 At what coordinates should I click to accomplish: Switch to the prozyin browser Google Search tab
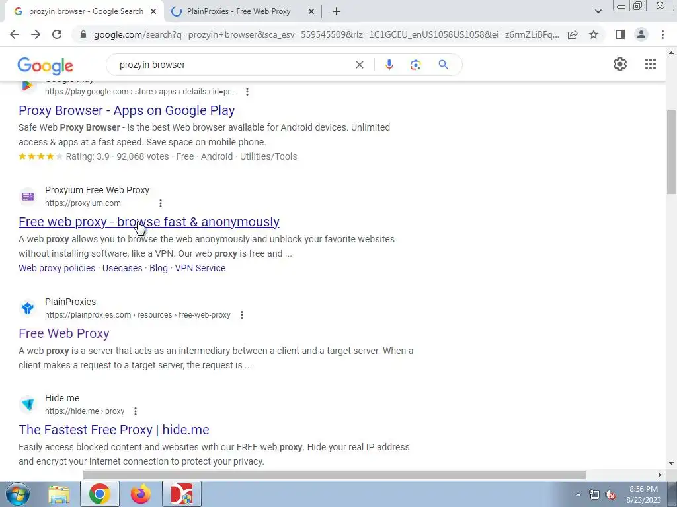point(86,12)
